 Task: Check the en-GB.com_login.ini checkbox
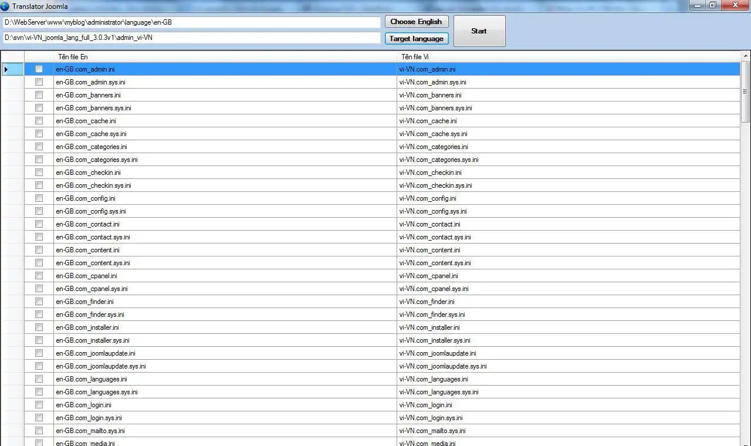(x=39, y=405)
